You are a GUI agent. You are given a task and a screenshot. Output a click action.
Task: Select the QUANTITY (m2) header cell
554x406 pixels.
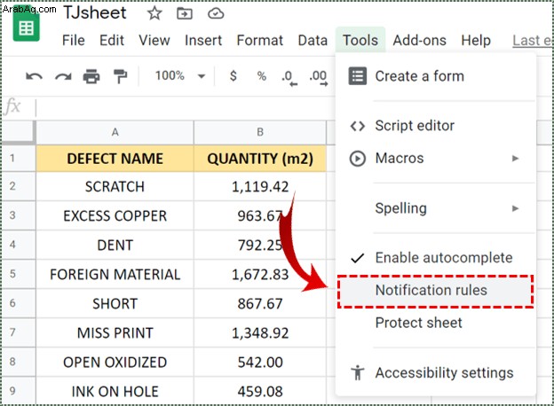coord(260,159)
